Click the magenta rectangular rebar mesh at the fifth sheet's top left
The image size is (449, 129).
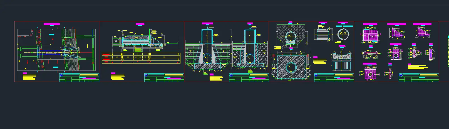point(370,36)
